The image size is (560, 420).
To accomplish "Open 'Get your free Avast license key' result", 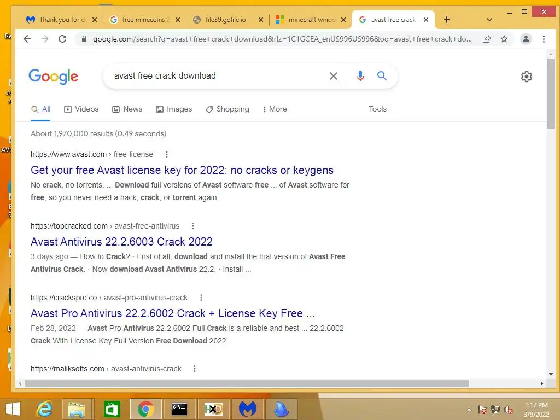I will pyautogui.click(x=182, y=170).
